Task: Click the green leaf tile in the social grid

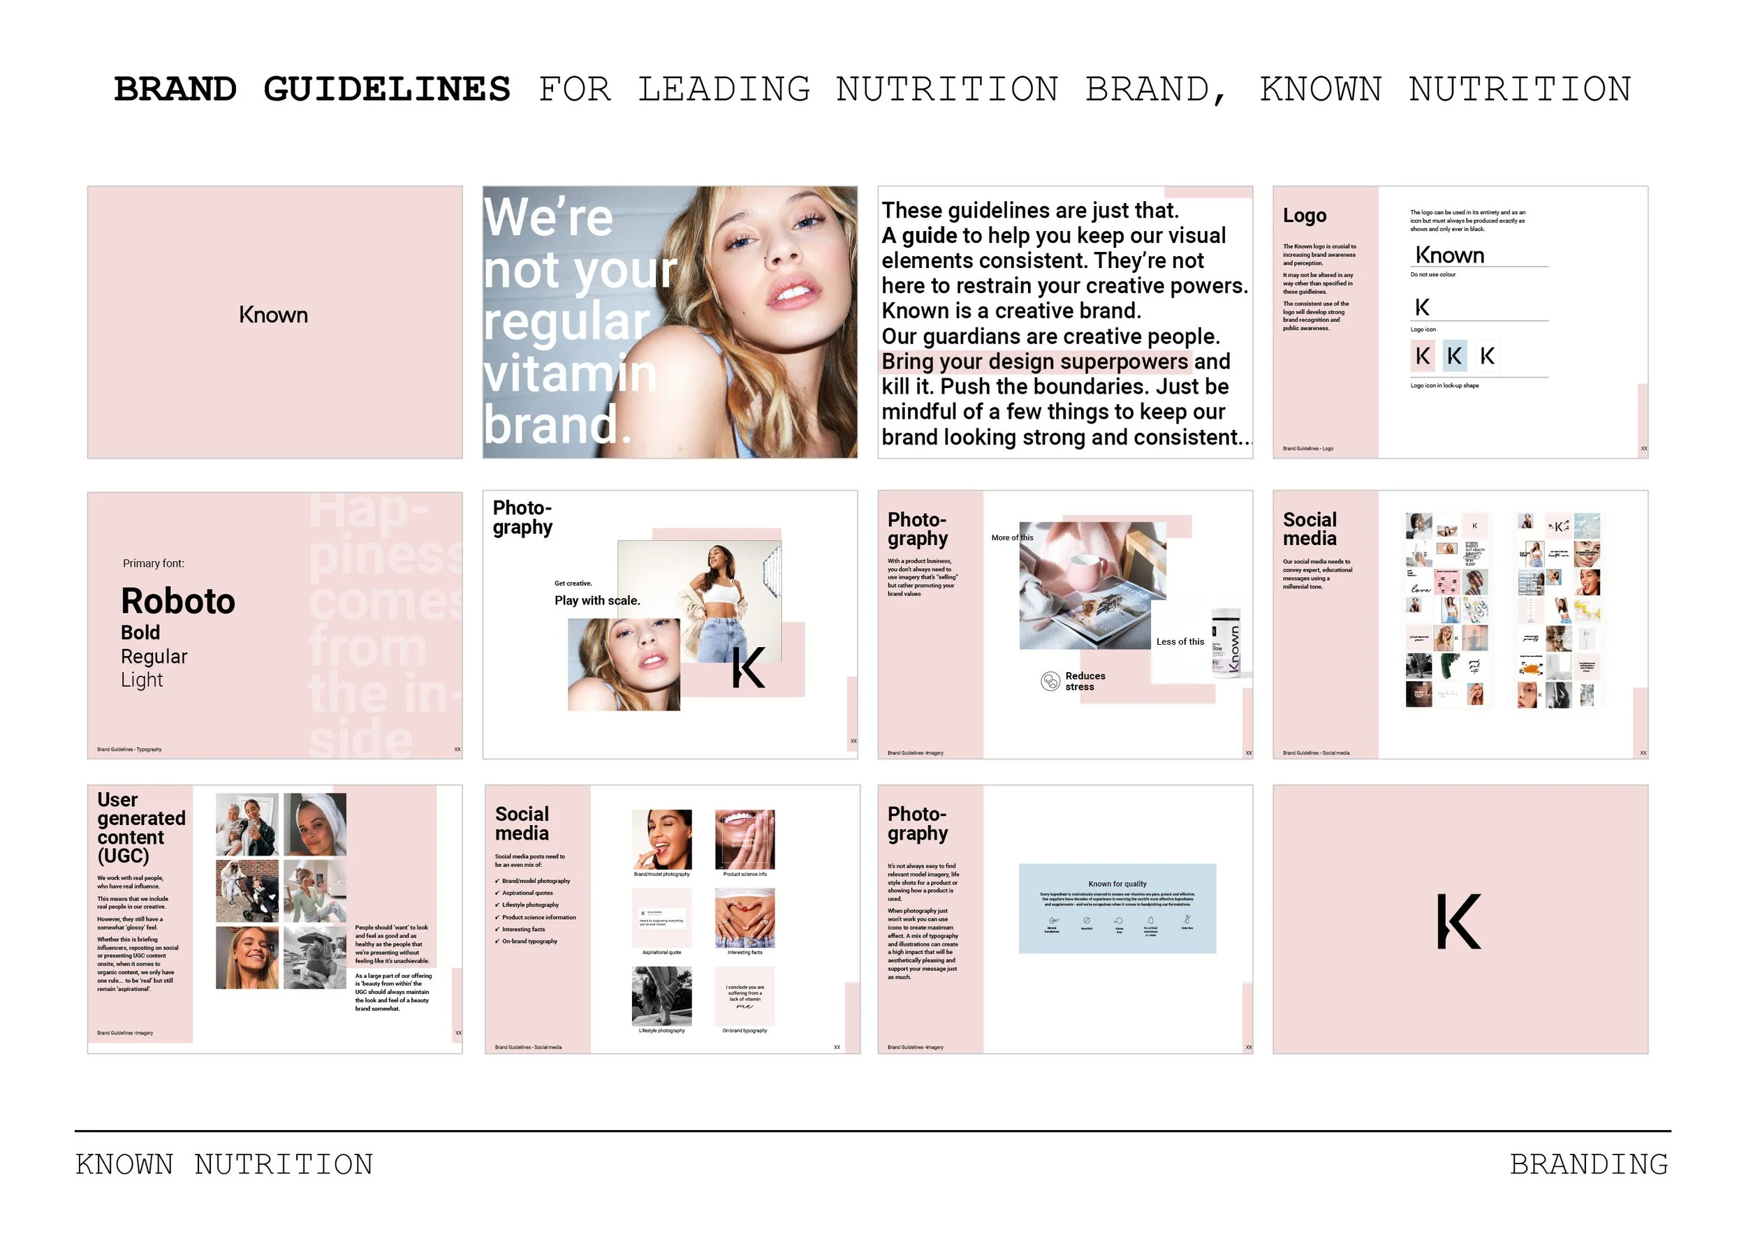Action: coord(1448,667)
